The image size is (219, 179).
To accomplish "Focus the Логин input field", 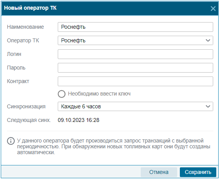I will (x=135, y=54).
